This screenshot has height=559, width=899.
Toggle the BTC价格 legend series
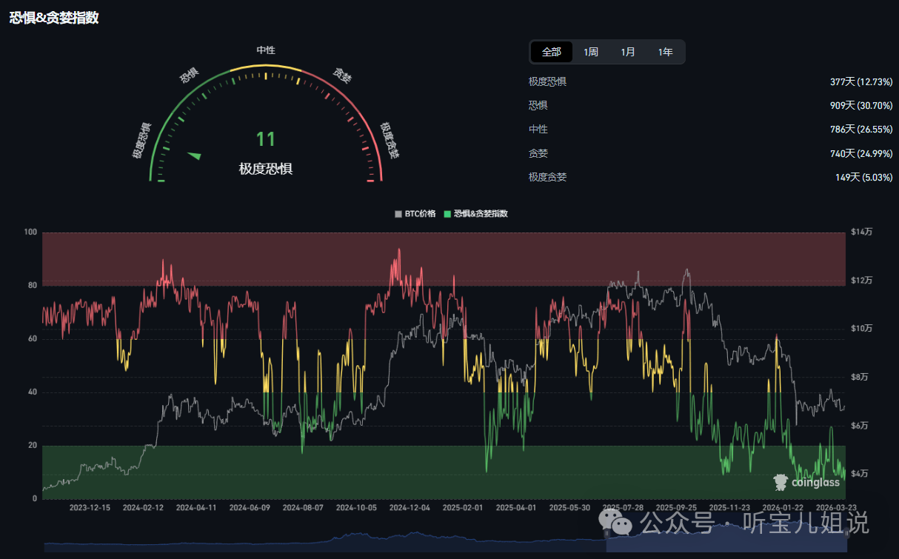(x=415, y=213)
